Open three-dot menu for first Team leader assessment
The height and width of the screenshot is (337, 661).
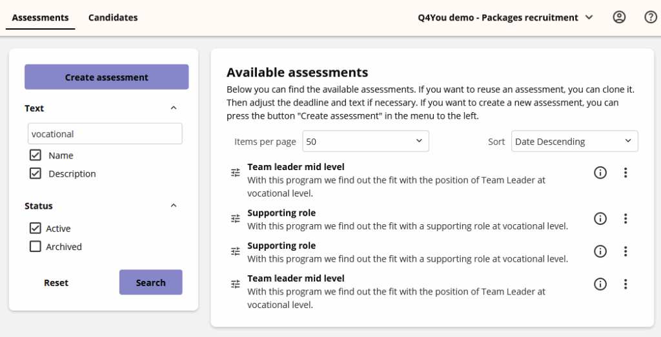(x=625, y=173)
